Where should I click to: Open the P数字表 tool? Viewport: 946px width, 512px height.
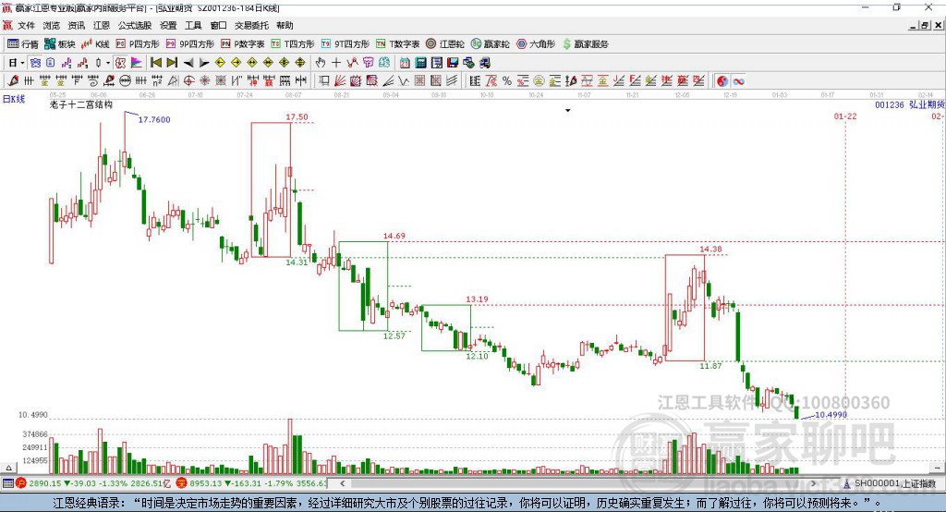[243, 44]
